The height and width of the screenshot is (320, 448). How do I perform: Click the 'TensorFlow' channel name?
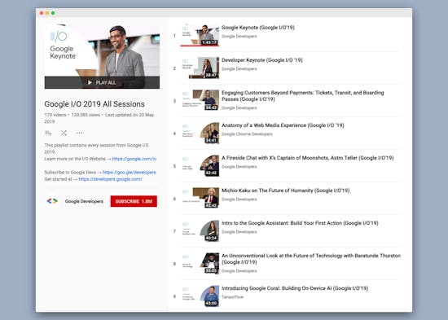coord(233,297)
